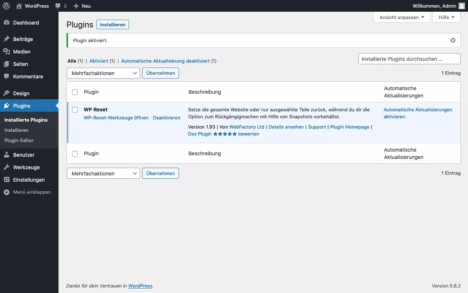Click the WordPress logo in admin bar
468x293 pixels.
pos(6,6)
